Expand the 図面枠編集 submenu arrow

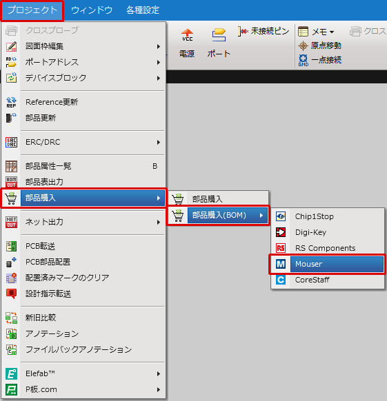click(159, 47)
